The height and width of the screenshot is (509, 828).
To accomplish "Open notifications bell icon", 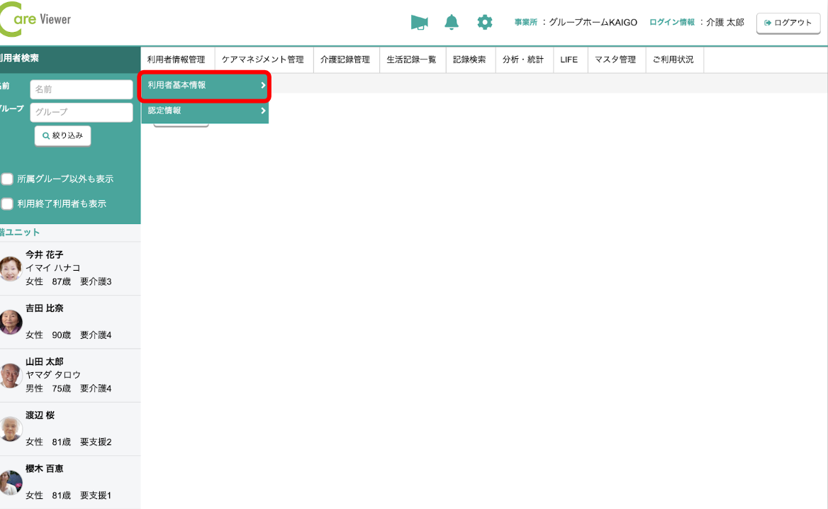I will click(452, 23).
